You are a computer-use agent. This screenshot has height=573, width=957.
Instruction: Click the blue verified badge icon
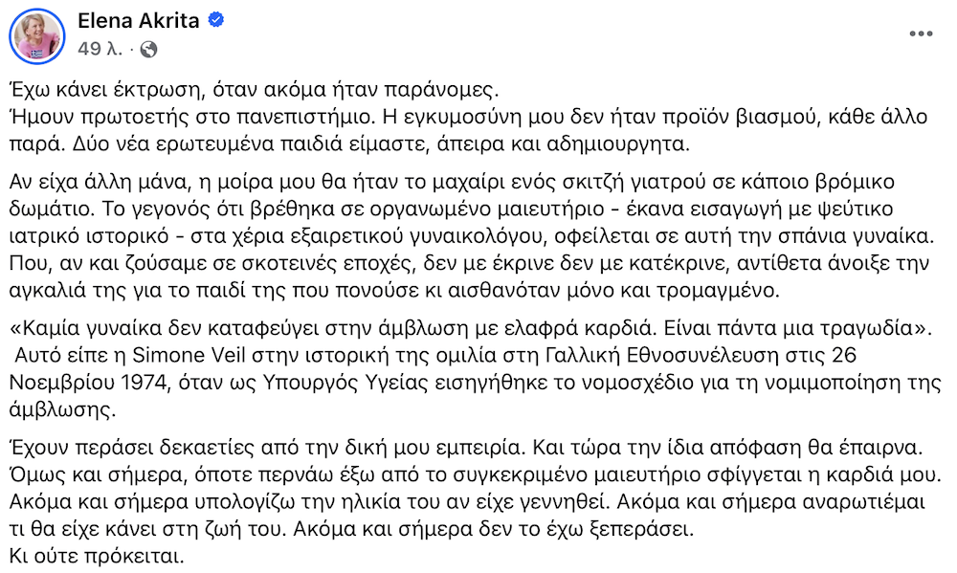click(x=216, y=20)
